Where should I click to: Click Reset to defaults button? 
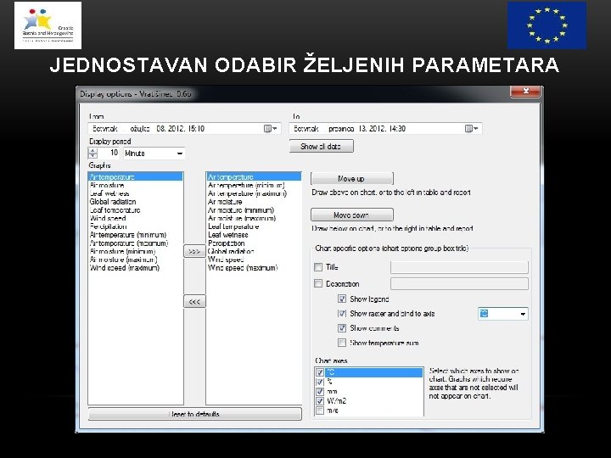click(195, 414)
